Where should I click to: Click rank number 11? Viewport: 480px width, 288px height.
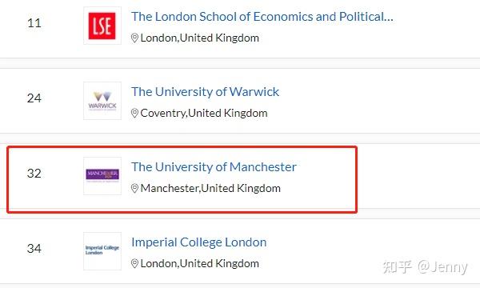[34, 23]
